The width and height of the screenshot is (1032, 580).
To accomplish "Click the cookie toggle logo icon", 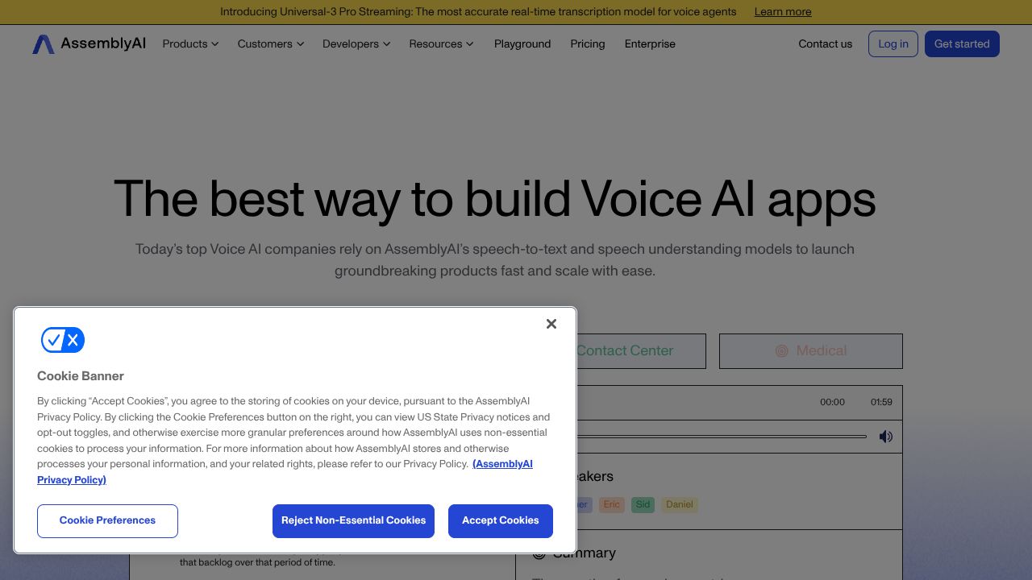I will click(63, 341).
